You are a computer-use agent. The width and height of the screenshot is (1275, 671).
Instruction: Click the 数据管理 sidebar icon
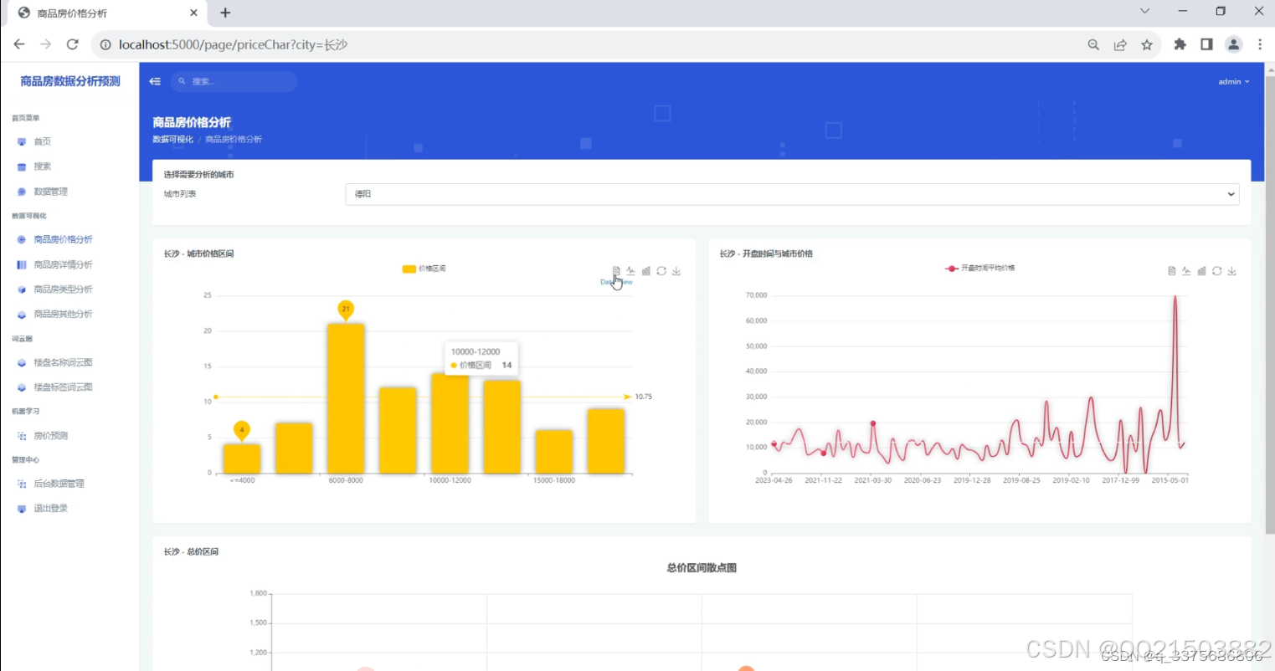[22, 191]
